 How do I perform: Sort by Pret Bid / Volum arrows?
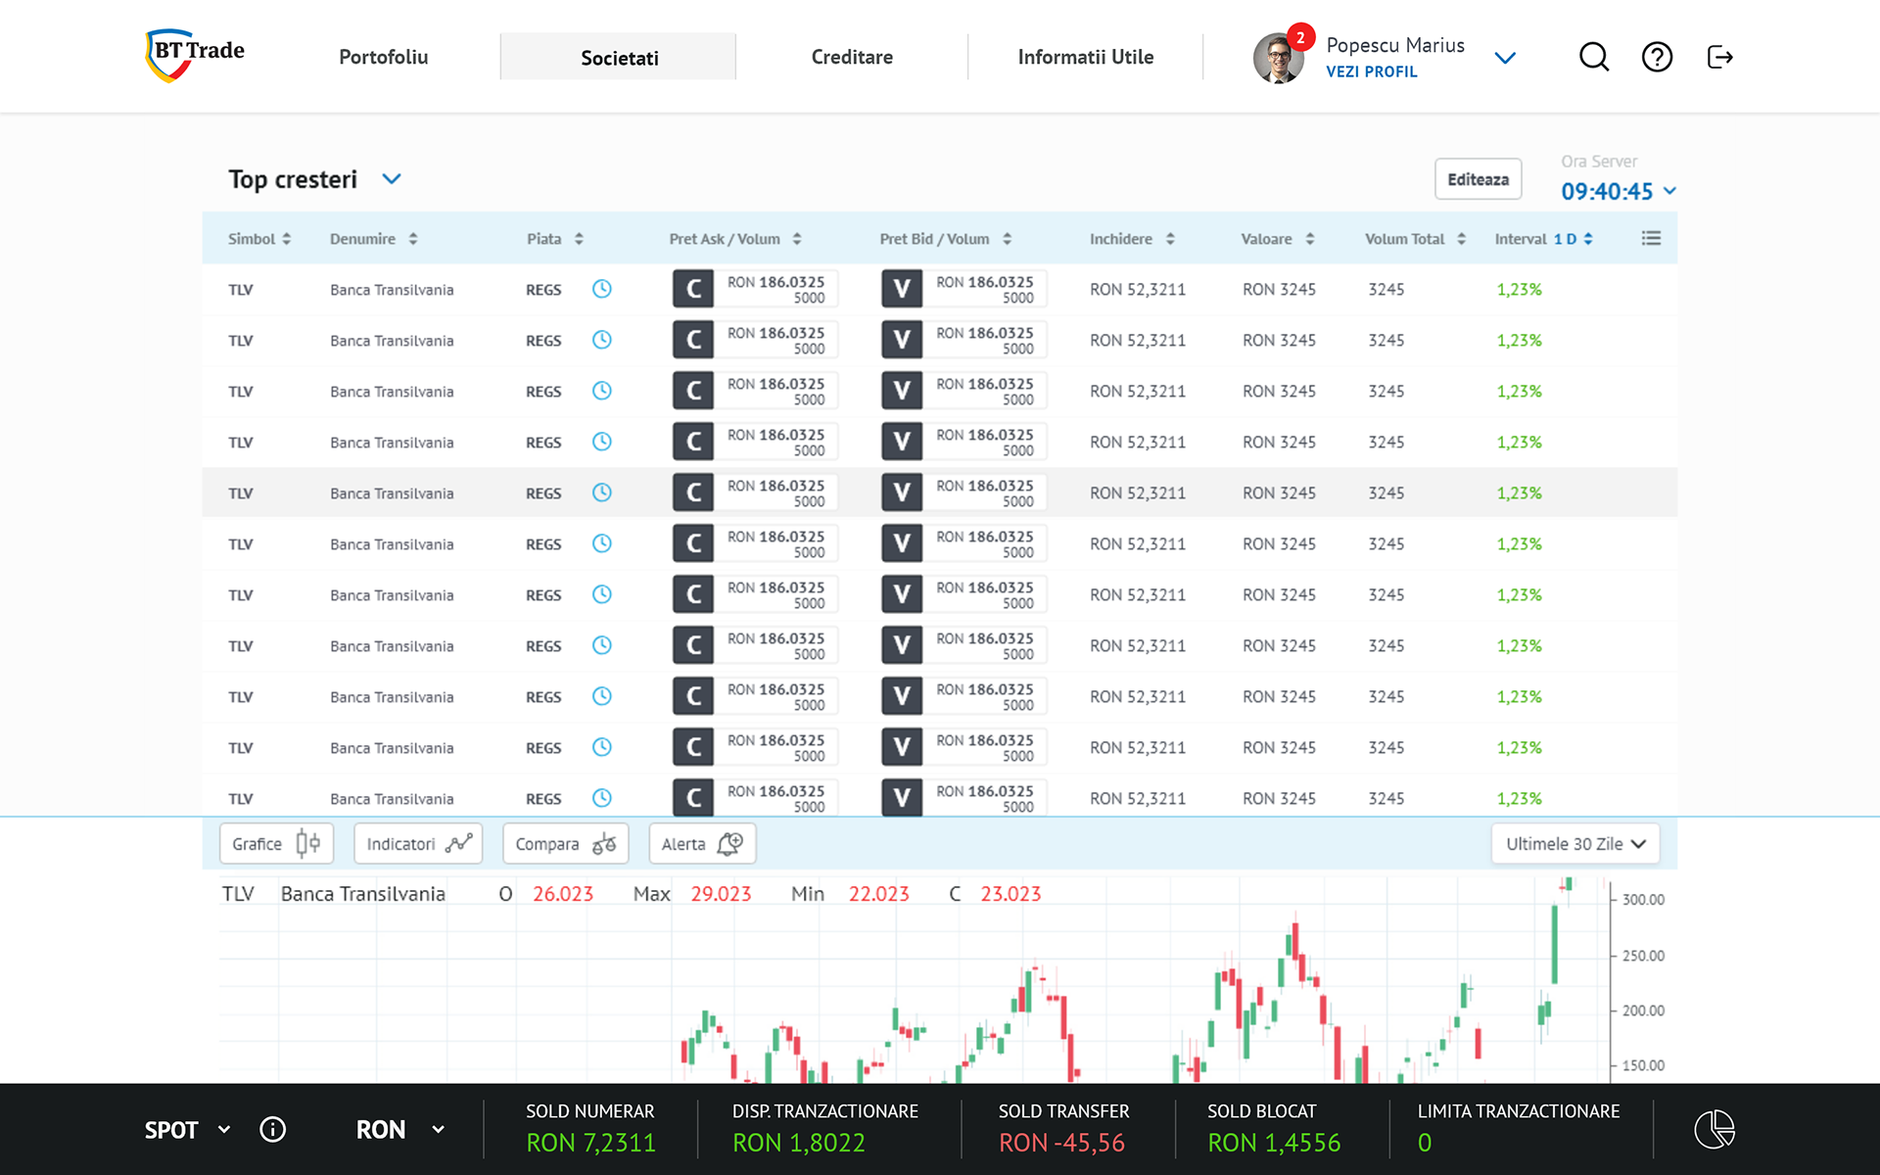1007,239
